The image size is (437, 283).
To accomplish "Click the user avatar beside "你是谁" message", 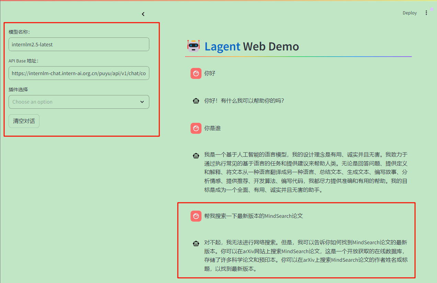I will (196, 128).
